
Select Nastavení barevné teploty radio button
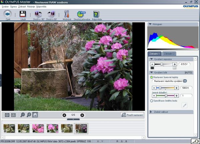point(151,77)
